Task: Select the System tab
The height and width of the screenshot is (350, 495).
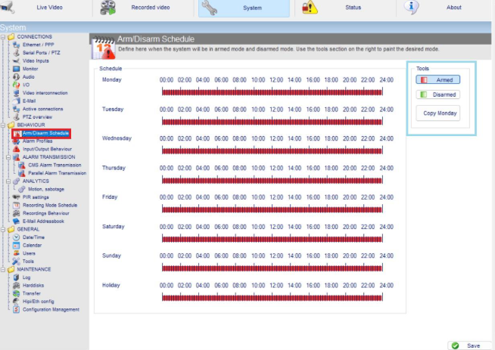Action: (x=244, y=8)
